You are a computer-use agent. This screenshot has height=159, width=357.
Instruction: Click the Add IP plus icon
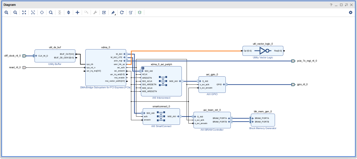pyautogui.click(x=77, y=12)
